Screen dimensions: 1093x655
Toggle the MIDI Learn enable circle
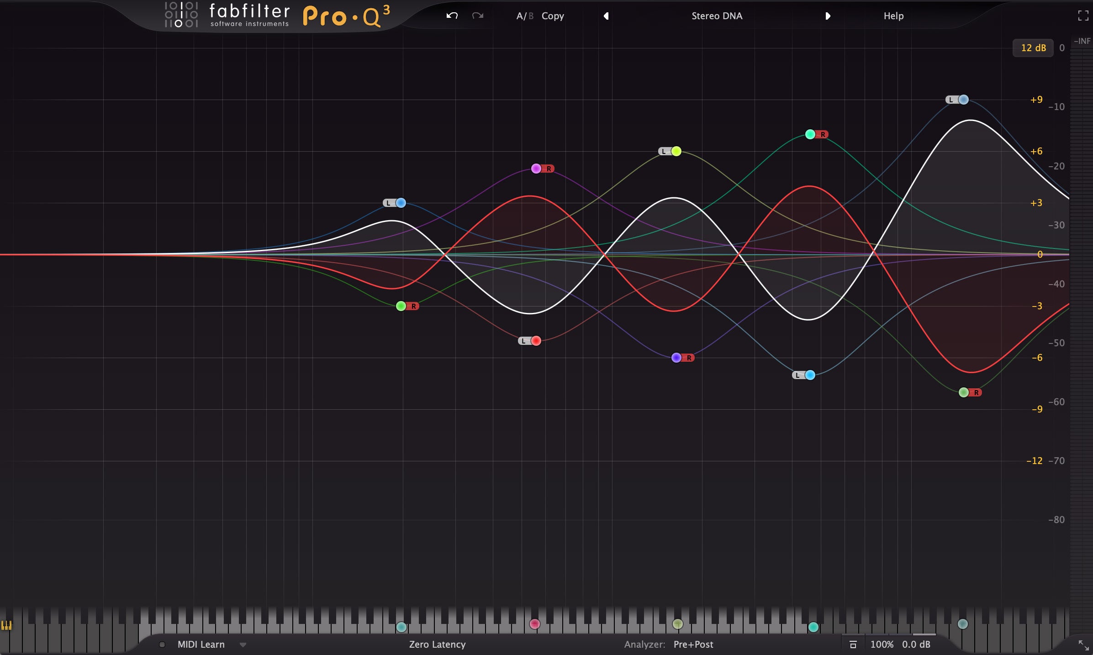click(162, 644)
